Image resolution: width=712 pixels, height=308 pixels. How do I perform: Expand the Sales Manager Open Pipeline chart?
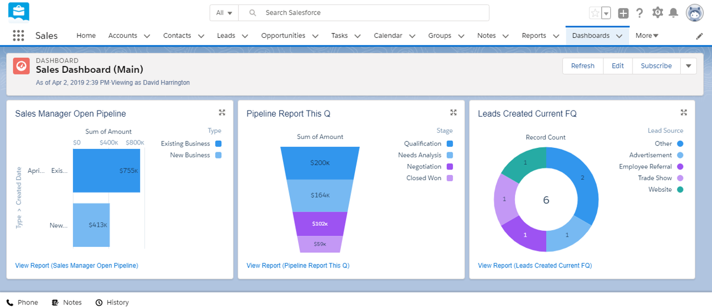pyautogui.click(x=222, y=112)
